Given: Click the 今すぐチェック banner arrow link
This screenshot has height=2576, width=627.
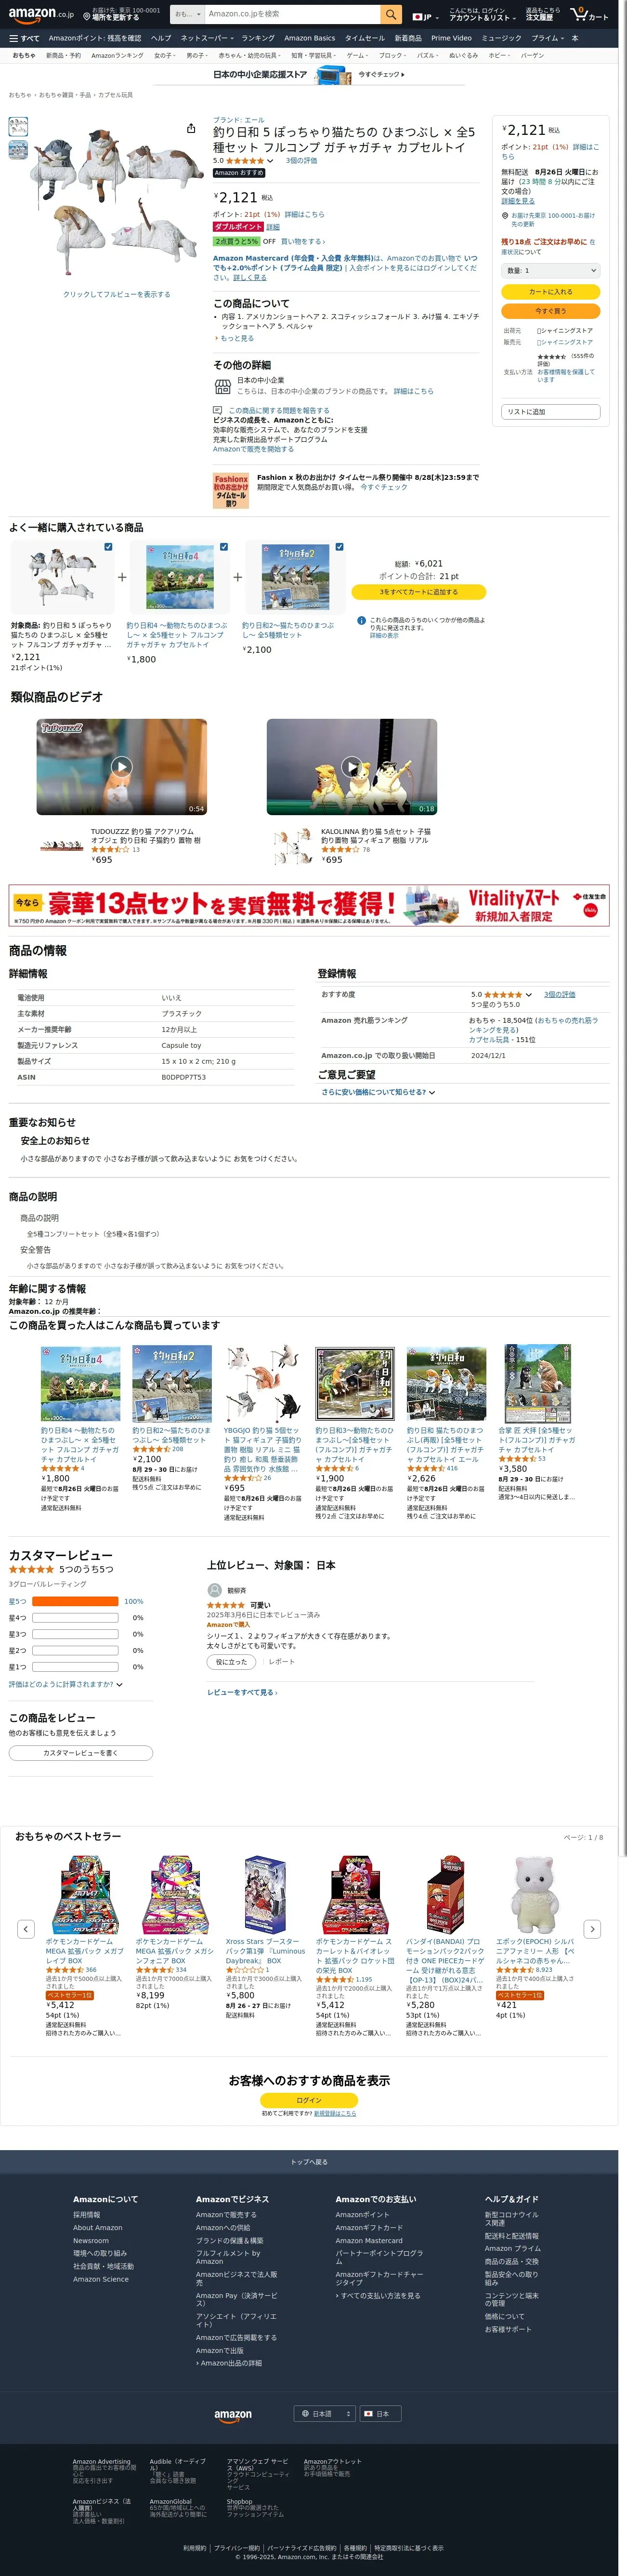Looking at the screenshot, I should coord(381,74).
